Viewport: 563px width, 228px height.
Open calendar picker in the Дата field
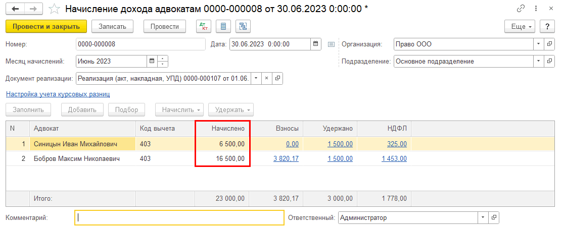coord(315,44)
